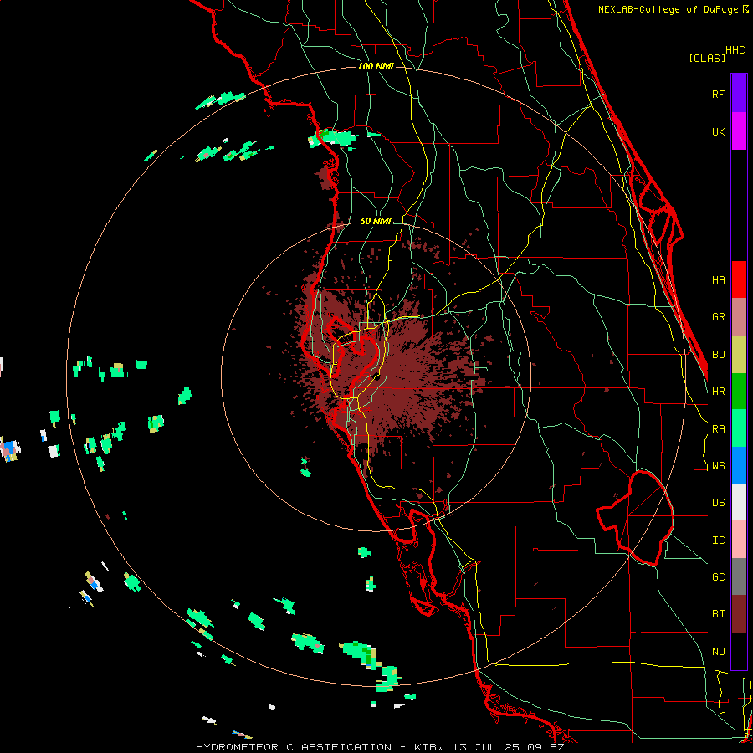Pick the HR heavy rain green swatch
The image size is (753, 753).
click(x=739, y=392)
